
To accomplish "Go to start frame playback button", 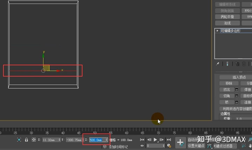I will pos(142,140).
